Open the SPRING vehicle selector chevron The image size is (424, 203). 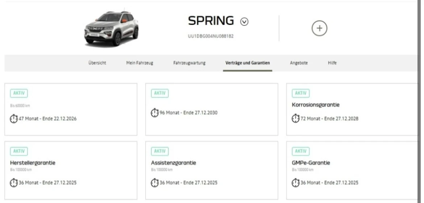coord(244,22)
